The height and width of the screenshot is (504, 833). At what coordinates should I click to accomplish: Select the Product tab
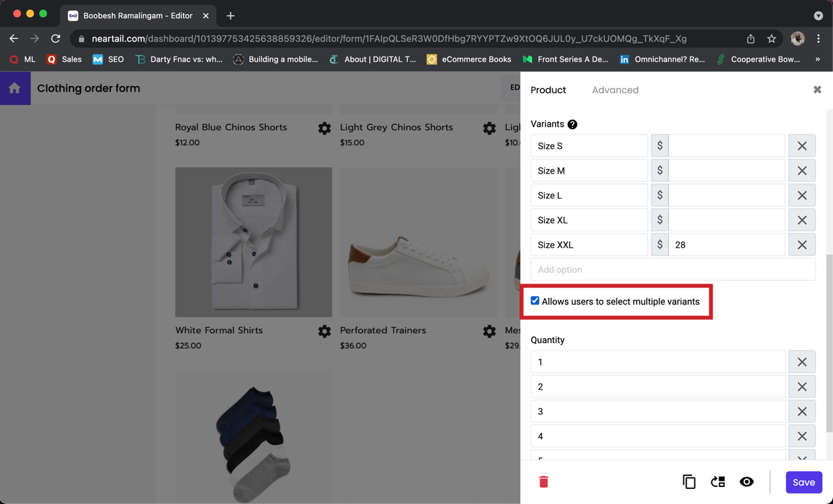coord(547,90)
